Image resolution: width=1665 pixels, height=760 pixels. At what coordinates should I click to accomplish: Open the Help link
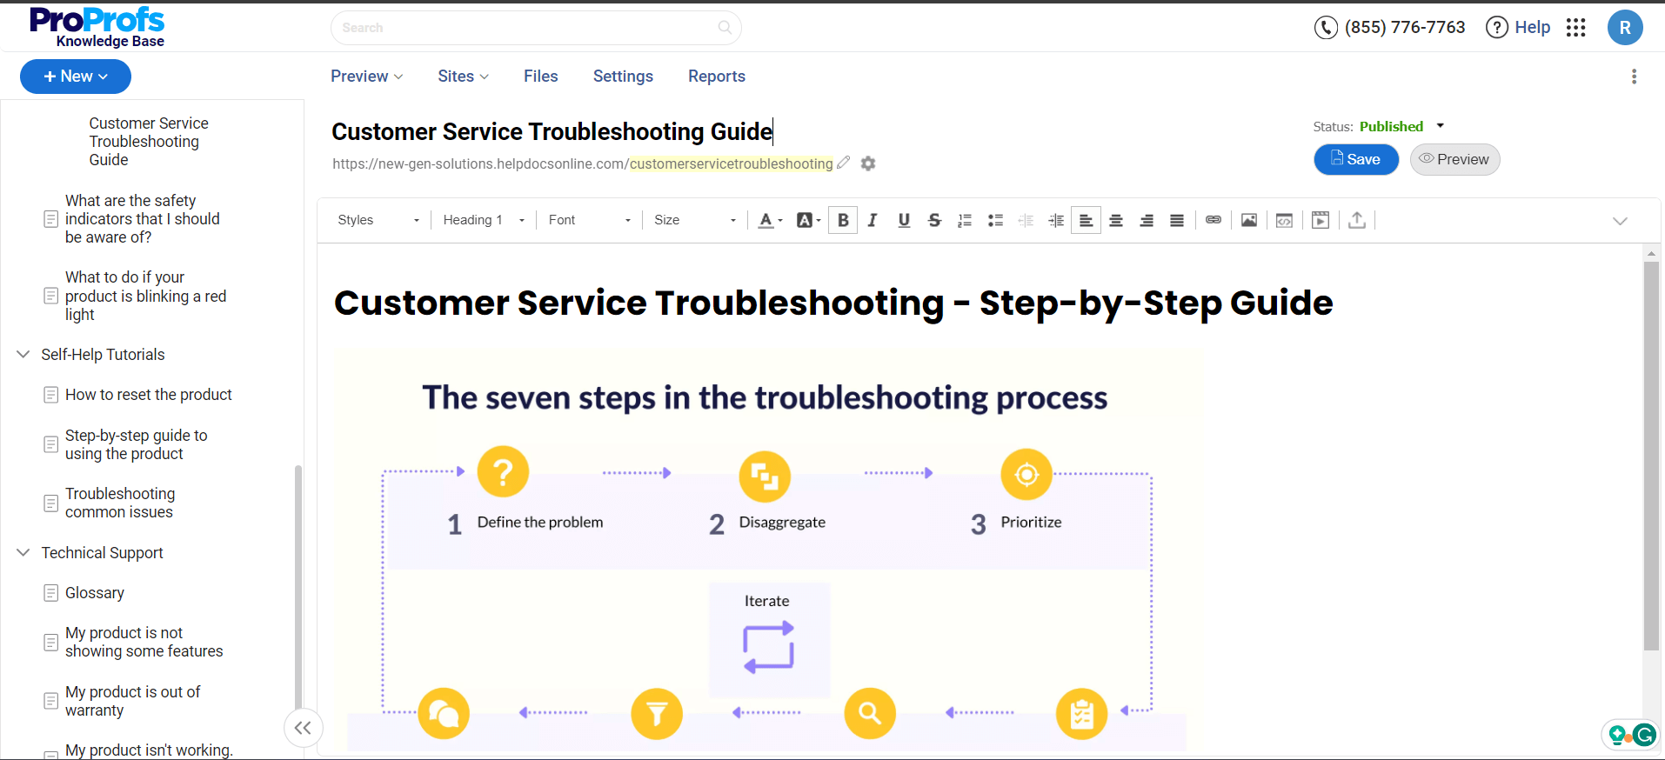(1518, 28)
